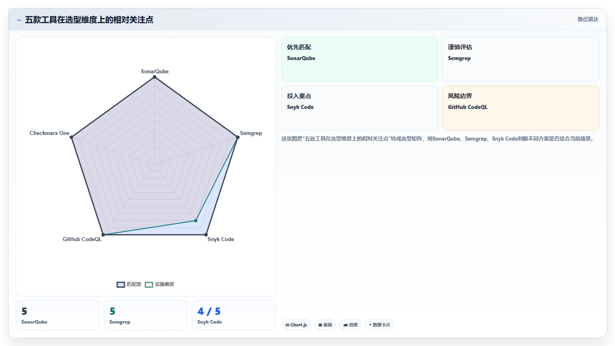This screenshot has height=346, width=615.
Task: Open the 优先匹配 SonarQube card
Action: coord(360,59)
